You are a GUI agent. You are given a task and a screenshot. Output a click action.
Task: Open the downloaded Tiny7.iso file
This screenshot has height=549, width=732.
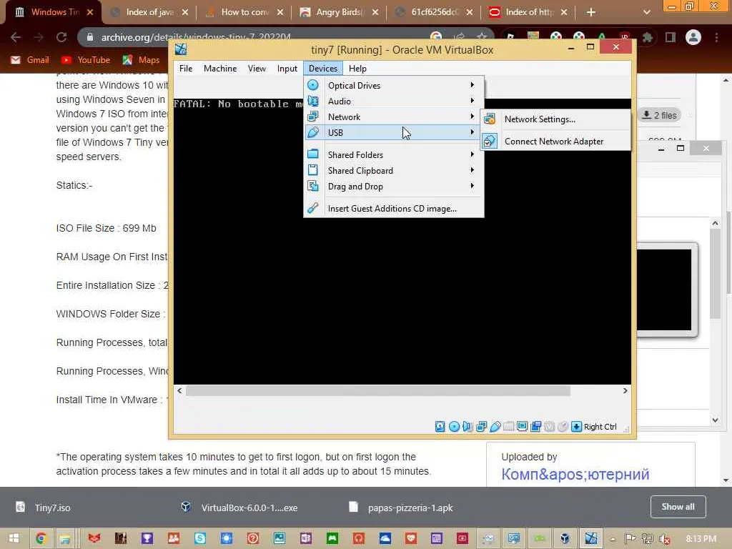coord(52,508)
